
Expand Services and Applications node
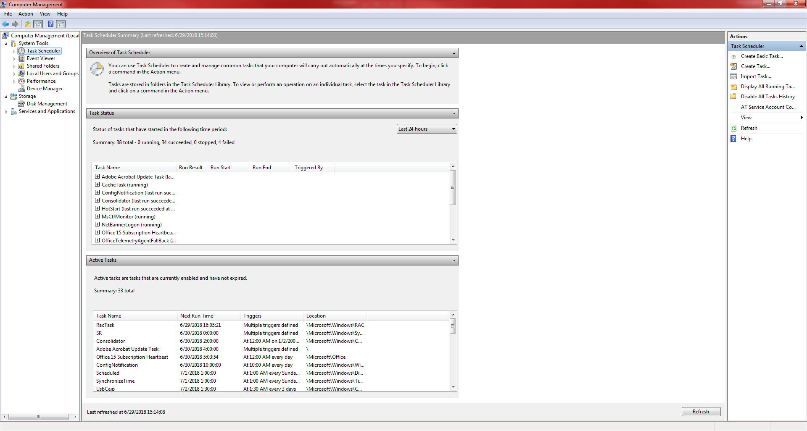6,112
